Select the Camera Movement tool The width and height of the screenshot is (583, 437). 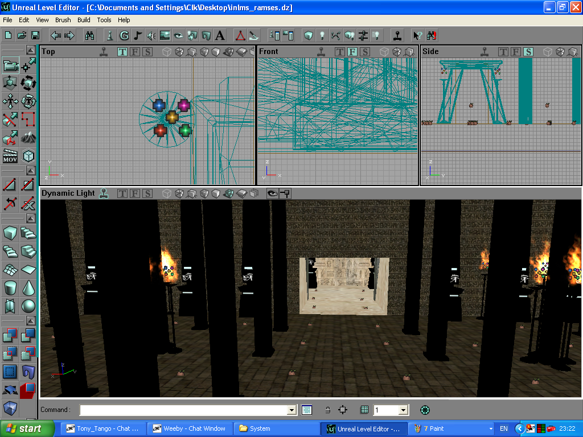pyautogui.click(x=10, y=66)
